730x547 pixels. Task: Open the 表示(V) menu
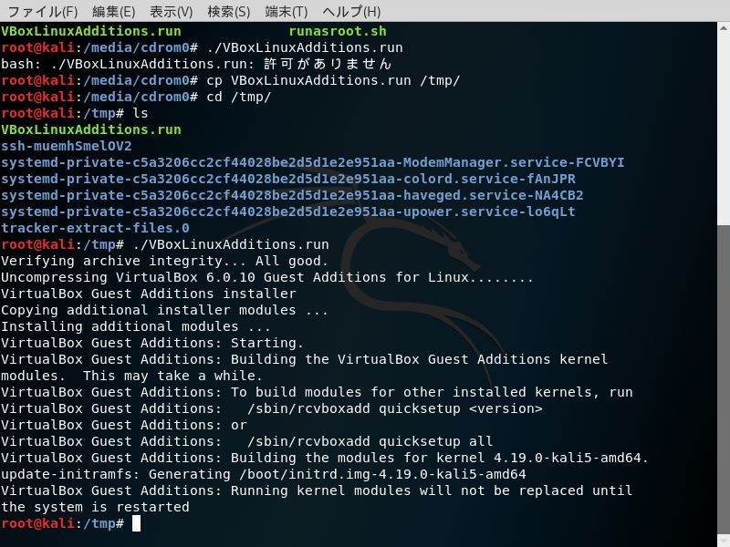171,11
